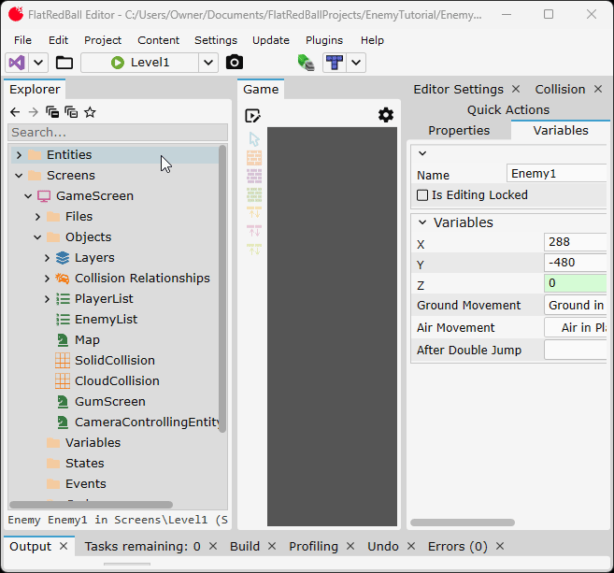Expand the Collision Relationships node
Screen dimensions: 614x573
click(48, 279)
